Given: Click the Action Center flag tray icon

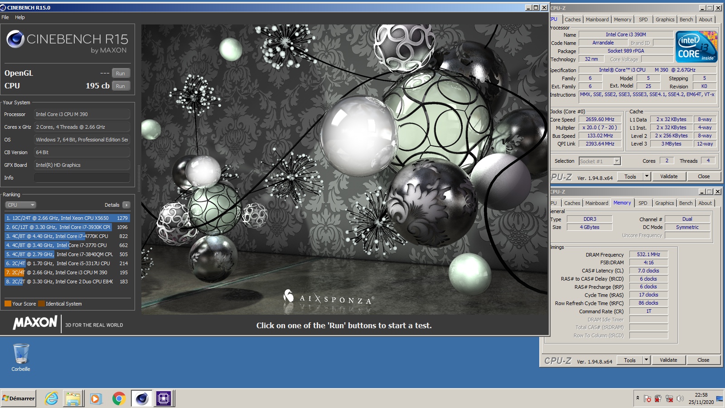Looking at the screenshot, I should tap(648, 399).
